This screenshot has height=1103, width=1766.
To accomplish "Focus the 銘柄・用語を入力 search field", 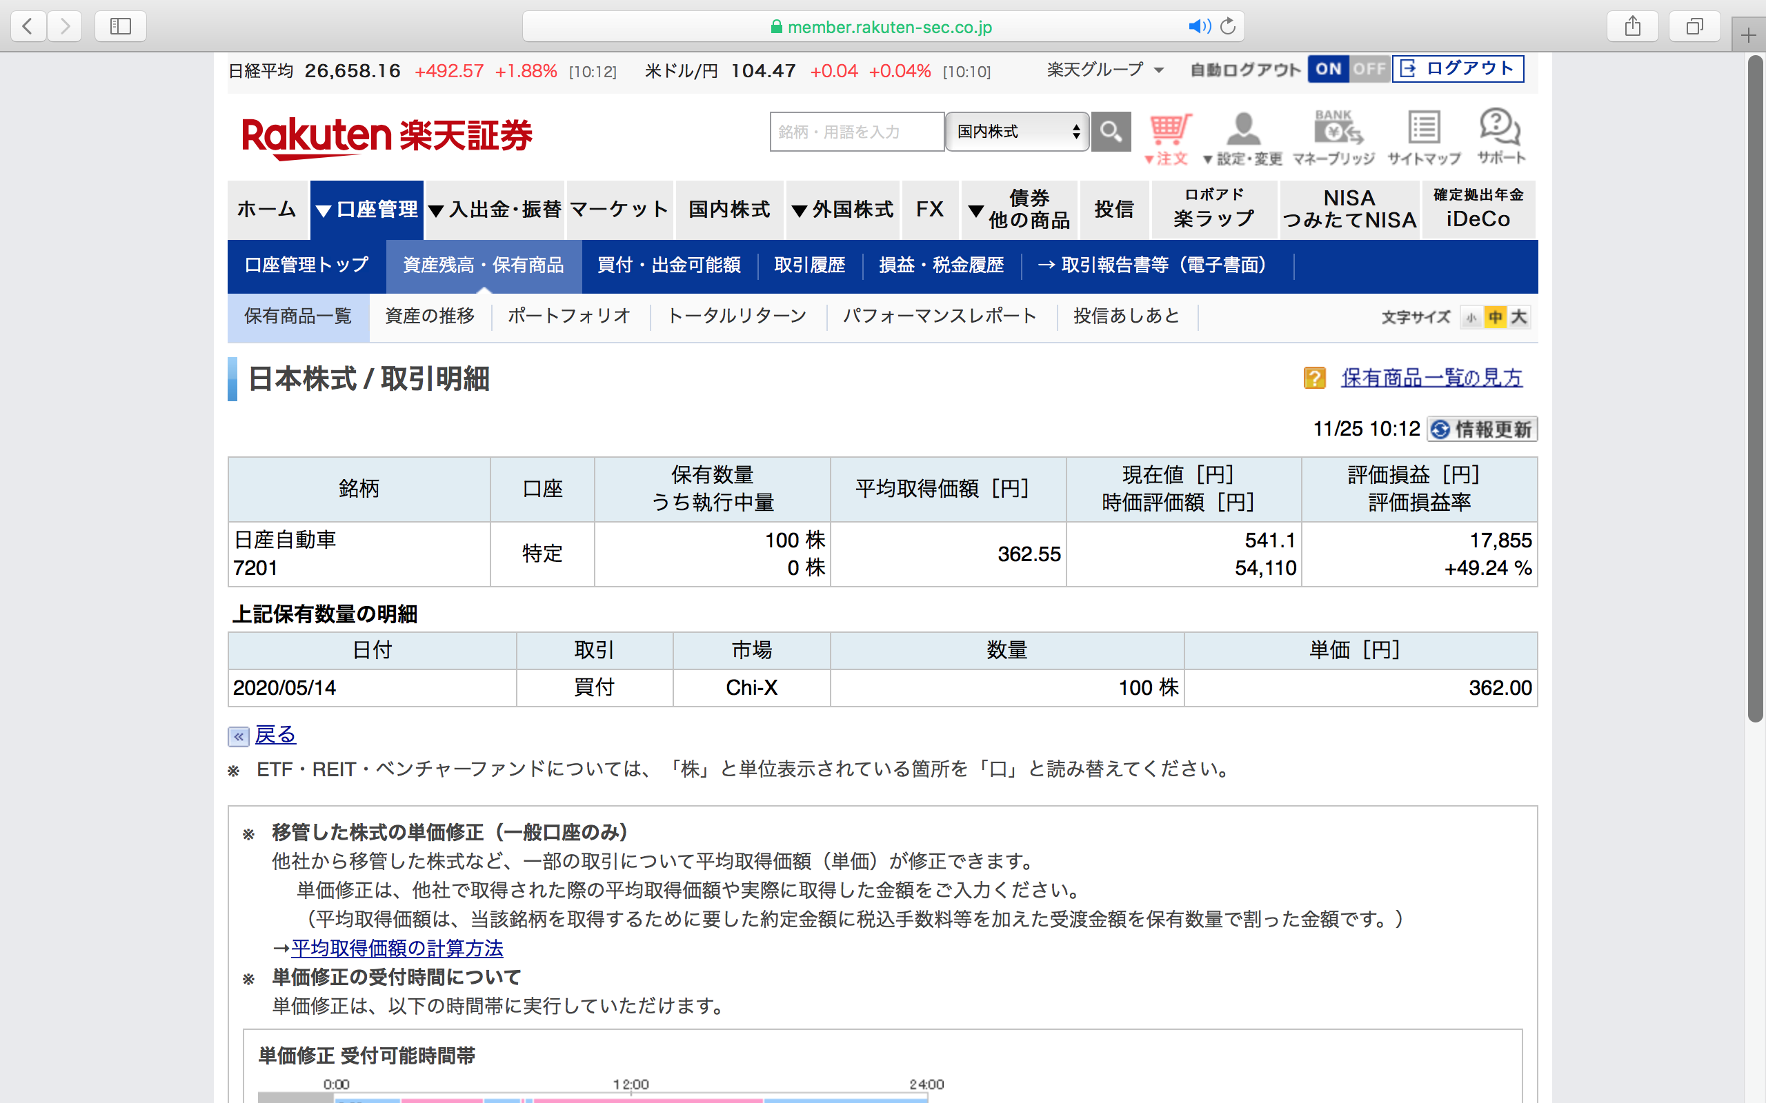I will pyautogui.click(x=857, y=132).
